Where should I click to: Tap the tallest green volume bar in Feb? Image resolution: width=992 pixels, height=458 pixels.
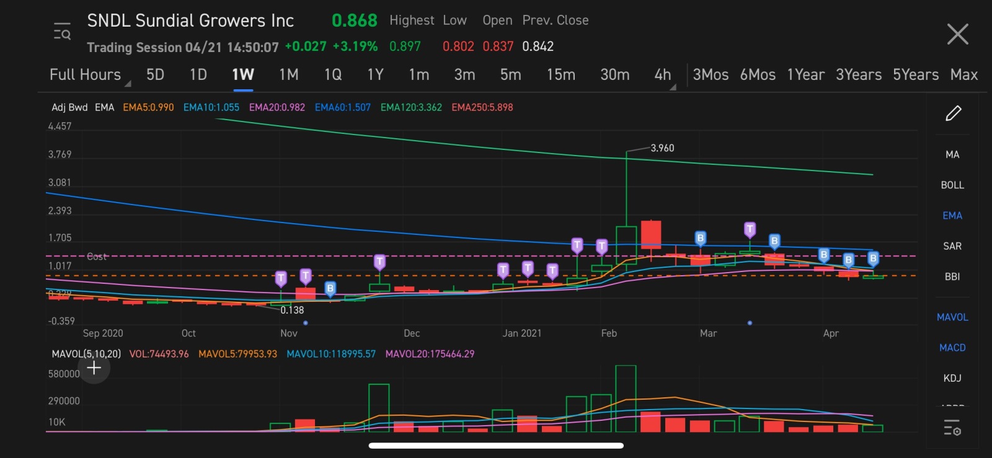coord(626,399)
